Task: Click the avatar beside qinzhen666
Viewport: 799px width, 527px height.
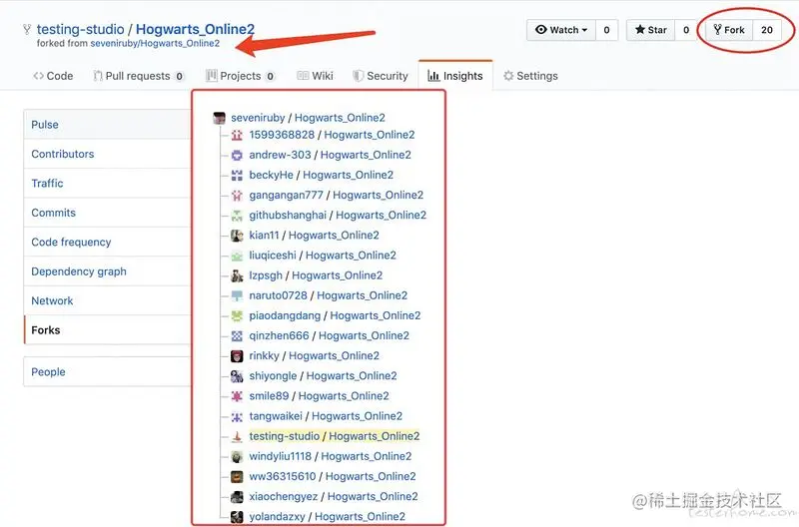Action: coord(237,336)
